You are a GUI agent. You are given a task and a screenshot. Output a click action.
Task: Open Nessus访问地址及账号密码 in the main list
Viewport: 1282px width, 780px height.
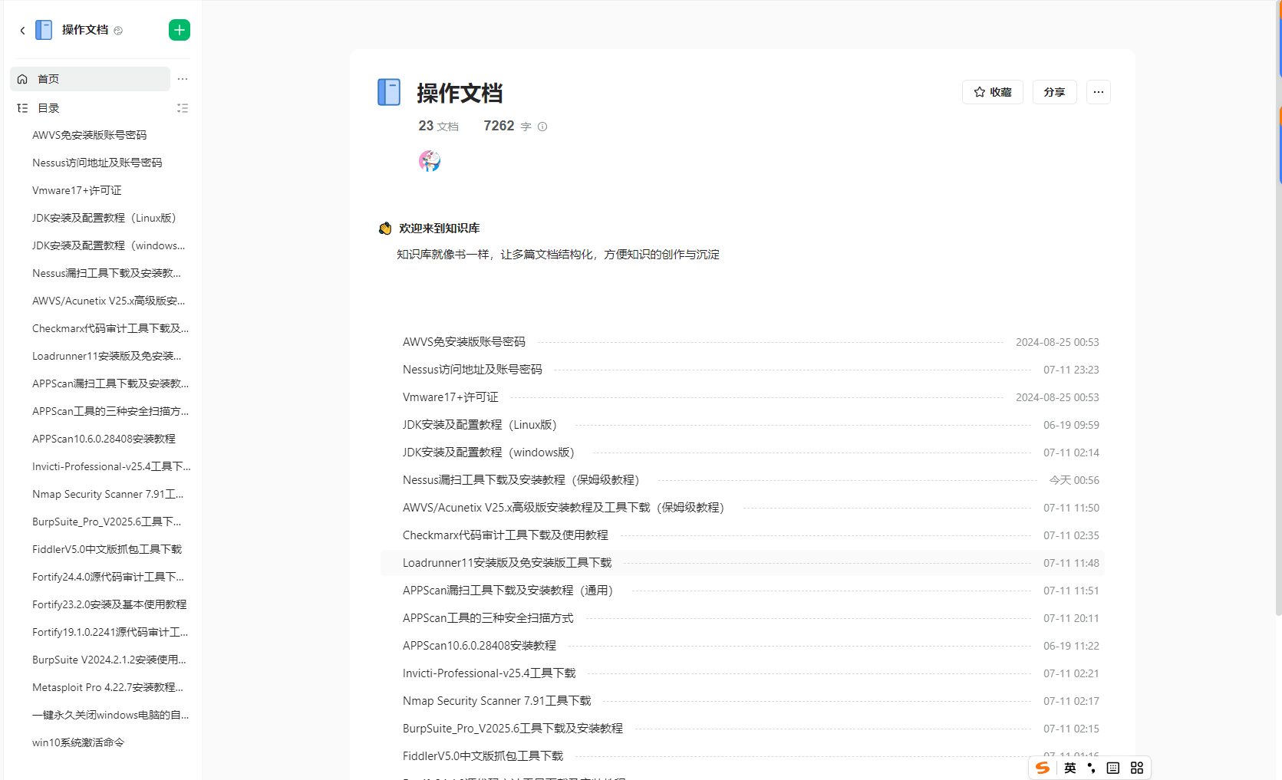(x=473, y=370)
